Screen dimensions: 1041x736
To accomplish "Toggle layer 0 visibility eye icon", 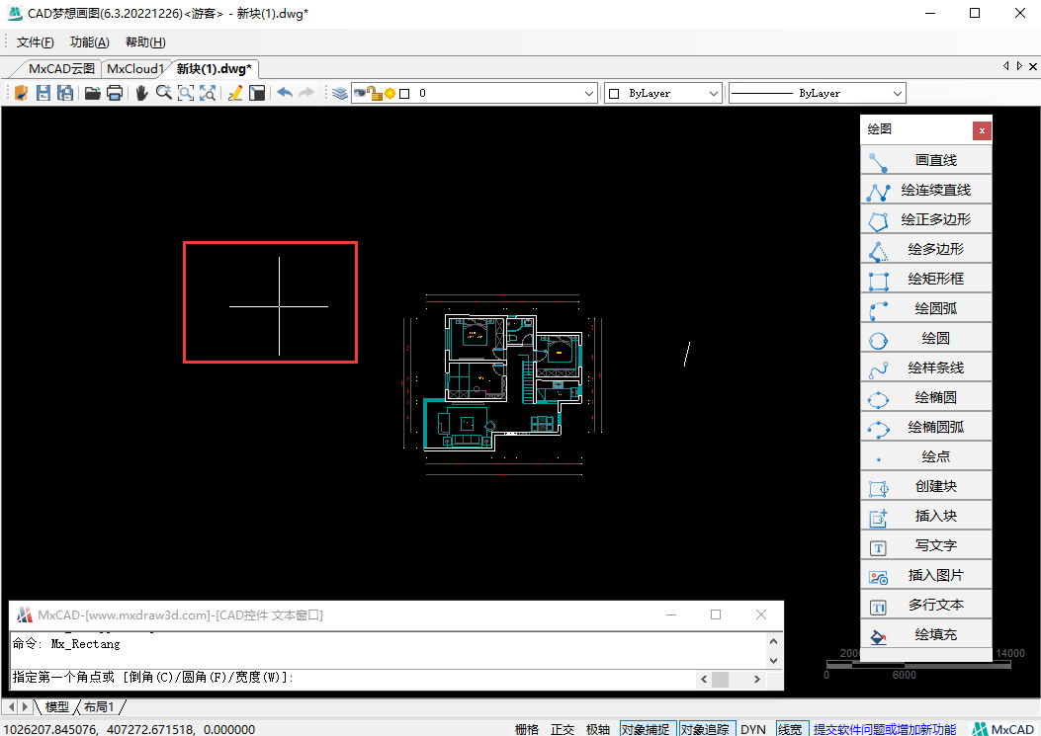I will tap(360, 93).
